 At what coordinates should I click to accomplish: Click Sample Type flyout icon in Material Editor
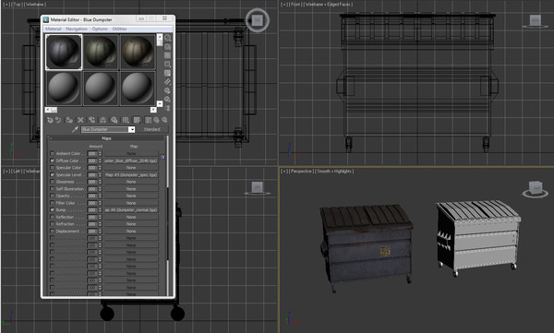[168, 38]
